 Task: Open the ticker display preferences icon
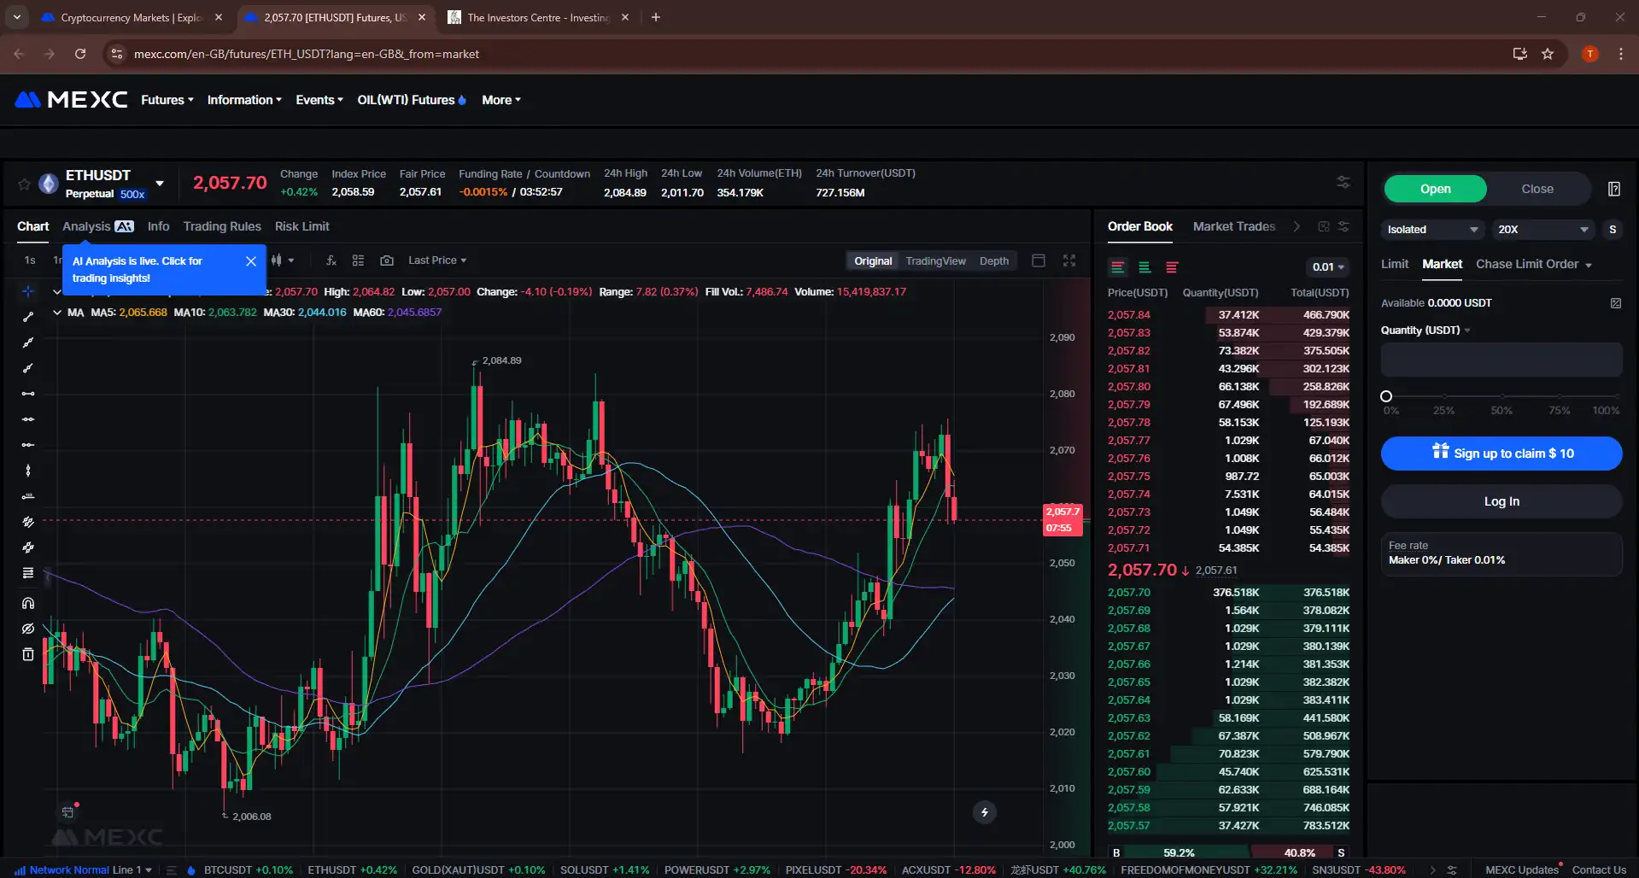tap(1343, 182)
